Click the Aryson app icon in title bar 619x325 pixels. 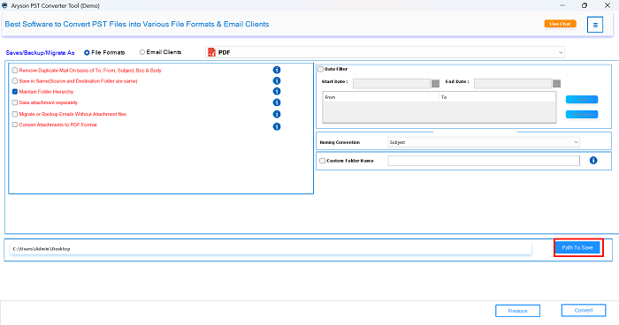click(4, 5)
